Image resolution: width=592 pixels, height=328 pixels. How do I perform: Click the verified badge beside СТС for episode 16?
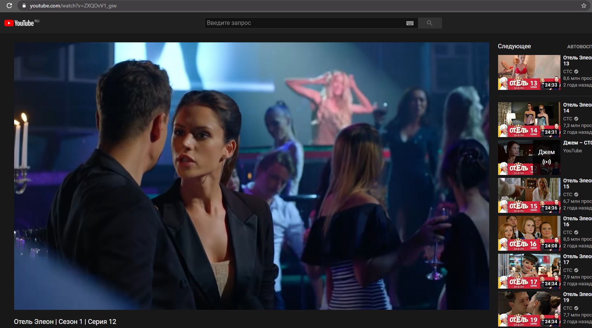[576, 233]
